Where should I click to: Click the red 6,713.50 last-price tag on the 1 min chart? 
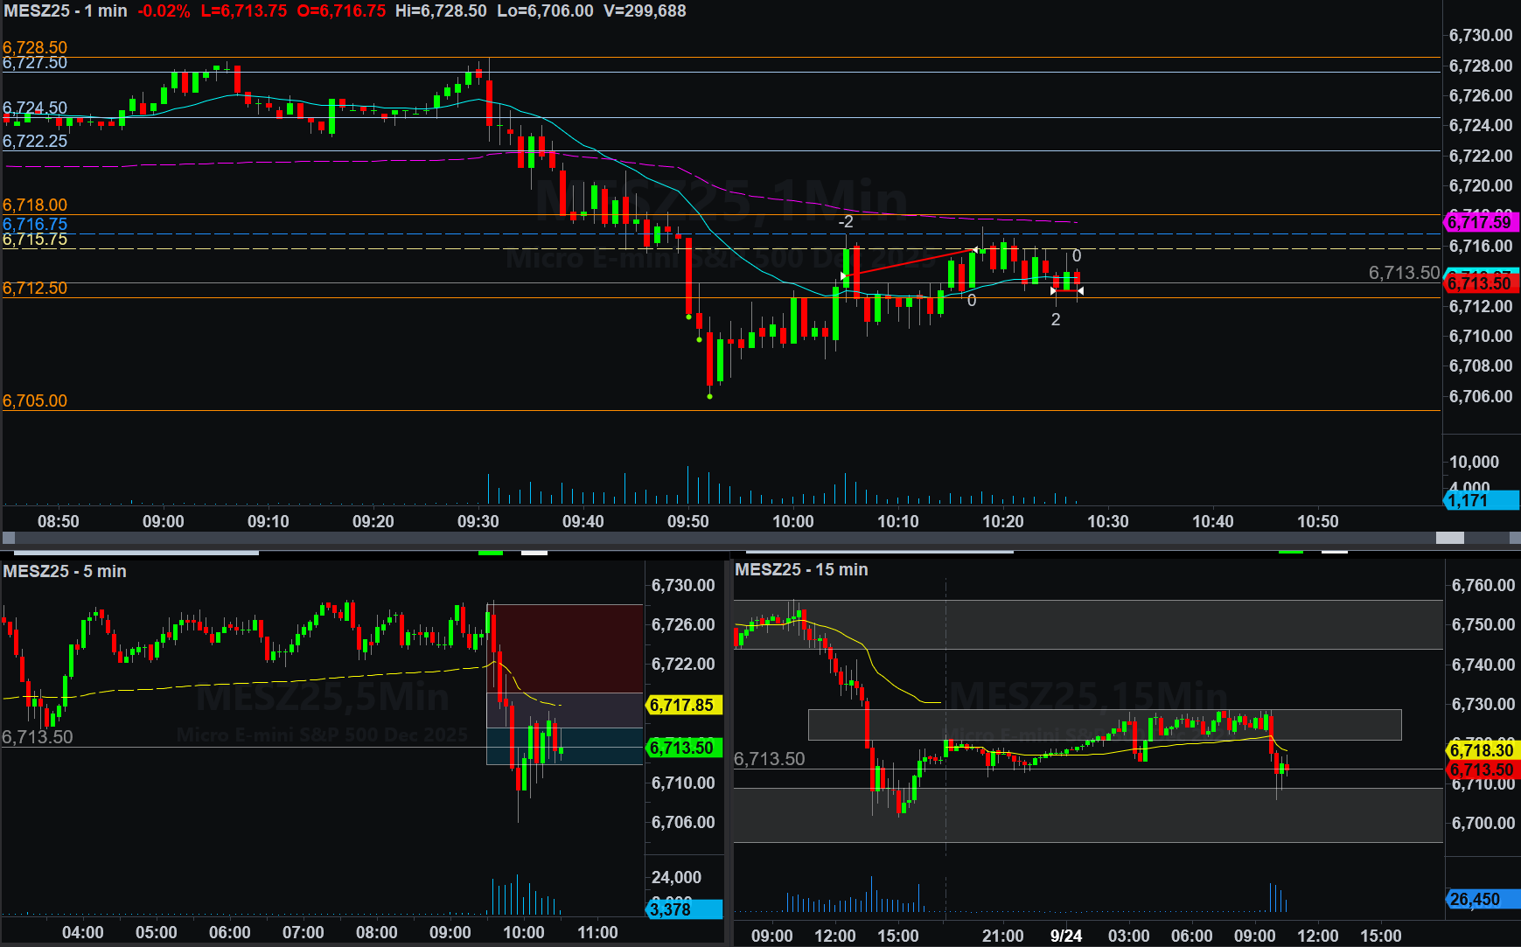pos(1480,283)
